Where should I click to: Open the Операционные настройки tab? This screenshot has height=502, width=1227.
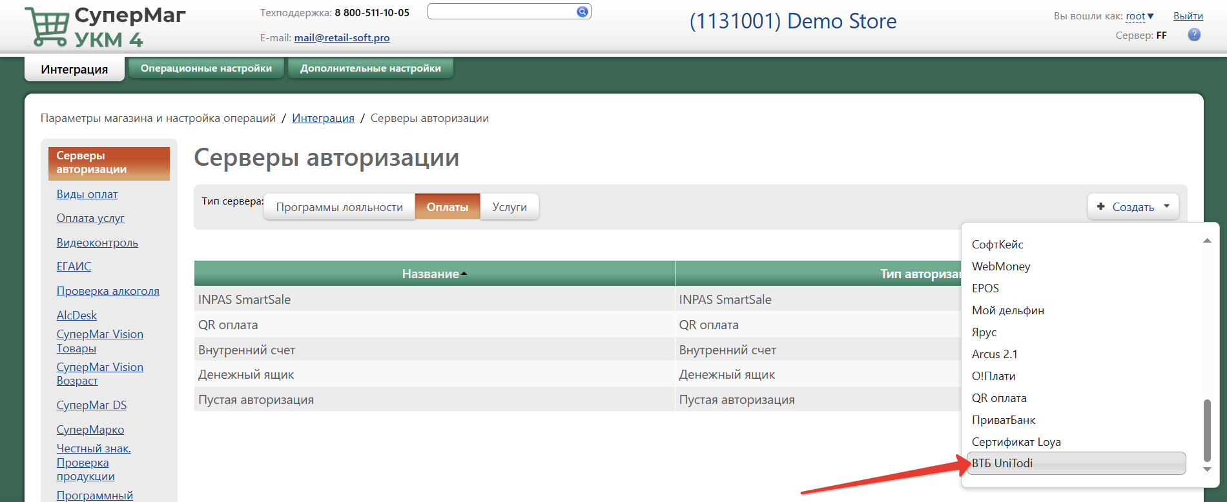206,68
